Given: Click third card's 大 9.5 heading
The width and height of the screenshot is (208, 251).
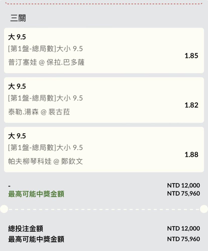Looking at the screenshot, I should tap(17, 136).
